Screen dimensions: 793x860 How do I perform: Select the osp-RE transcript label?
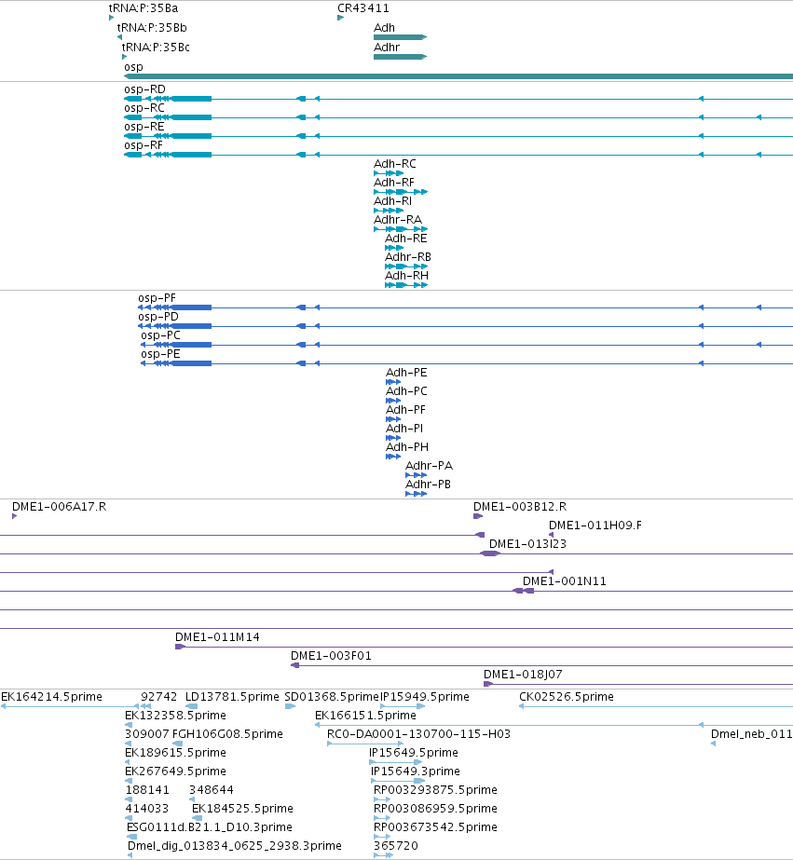(144, 127)
